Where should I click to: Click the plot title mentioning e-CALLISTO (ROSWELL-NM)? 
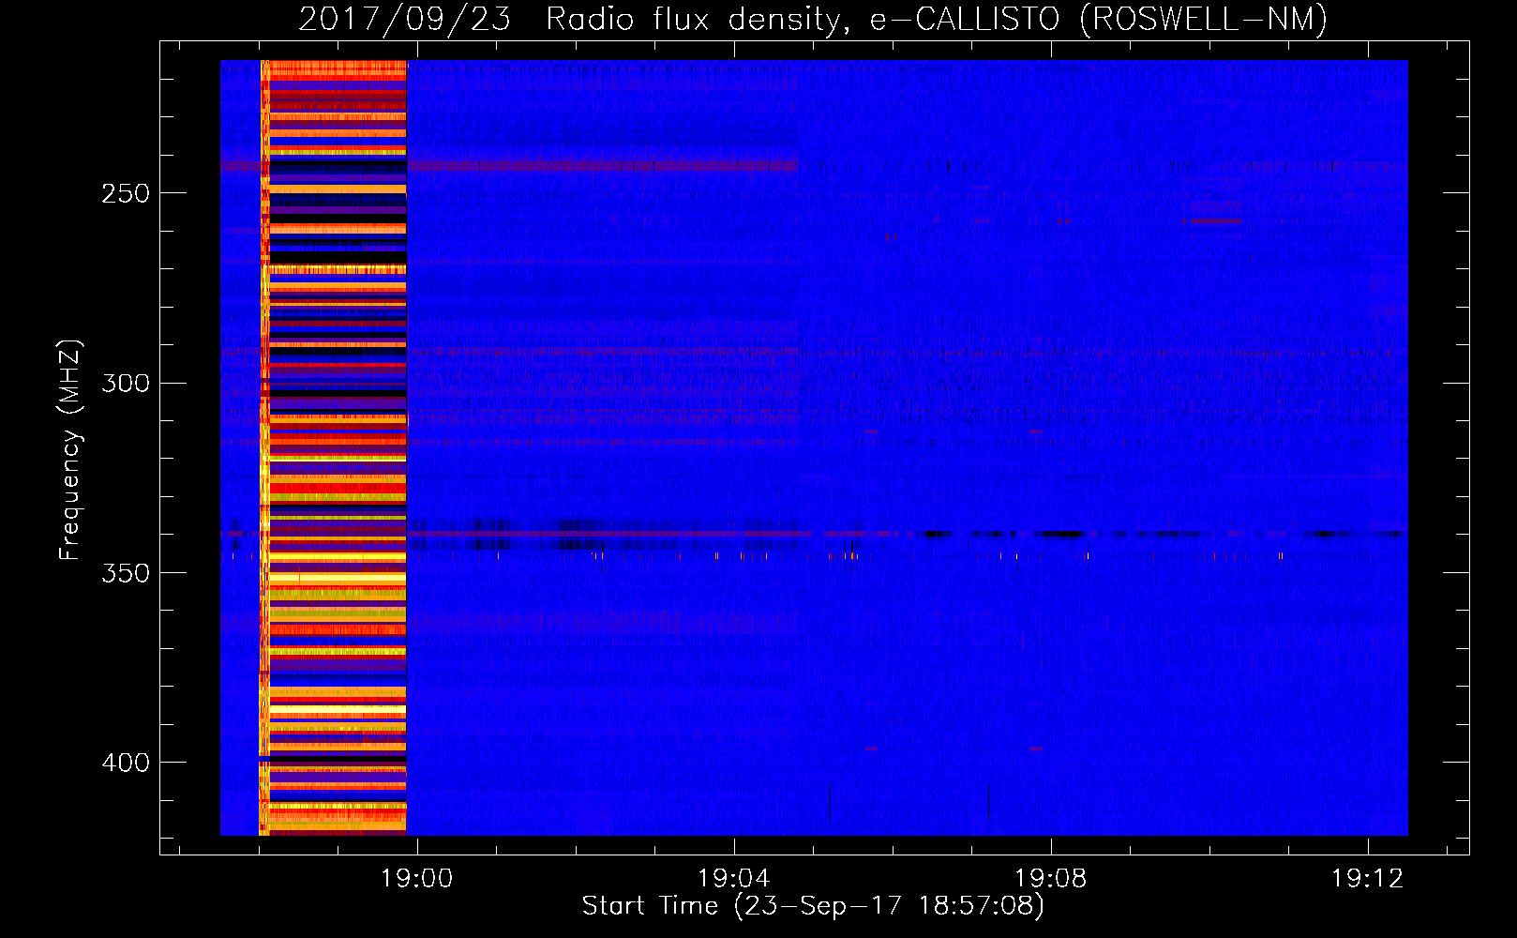(813, 19)
